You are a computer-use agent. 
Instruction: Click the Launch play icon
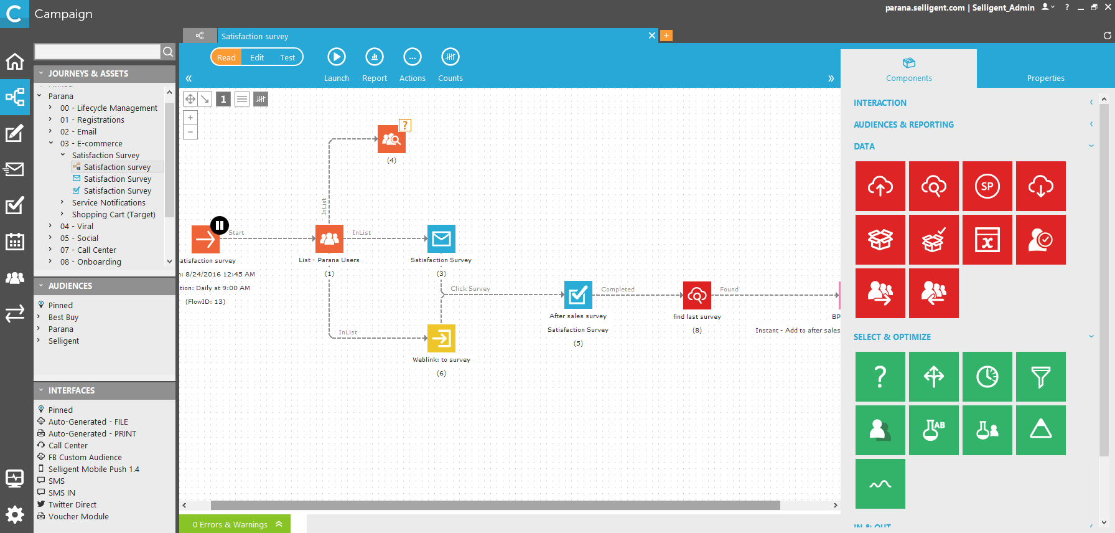pos(336,57)
